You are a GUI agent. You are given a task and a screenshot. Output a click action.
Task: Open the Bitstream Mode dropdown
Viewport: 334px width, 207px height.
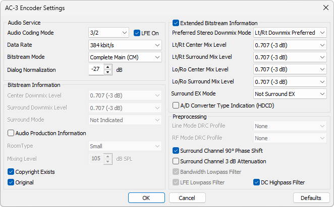(125, 57)
